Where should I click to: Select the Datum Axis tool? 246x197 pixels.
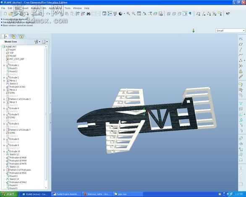click(x=241, y=50)
